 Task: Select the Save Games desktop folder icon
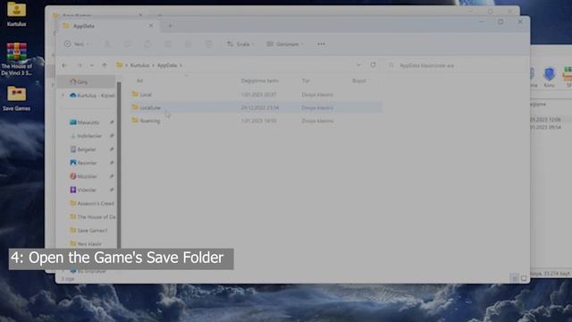coord(16,98)
